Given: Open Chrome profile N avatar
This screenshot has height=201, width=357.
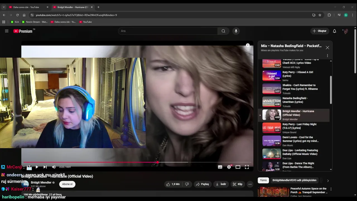Looking at the screenshot, I should point(346,15).
